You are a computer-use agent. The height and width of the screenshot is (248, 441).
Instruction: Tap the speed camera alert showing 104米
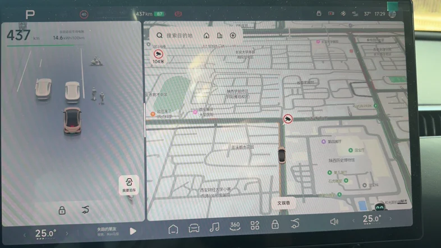[158, 57]
